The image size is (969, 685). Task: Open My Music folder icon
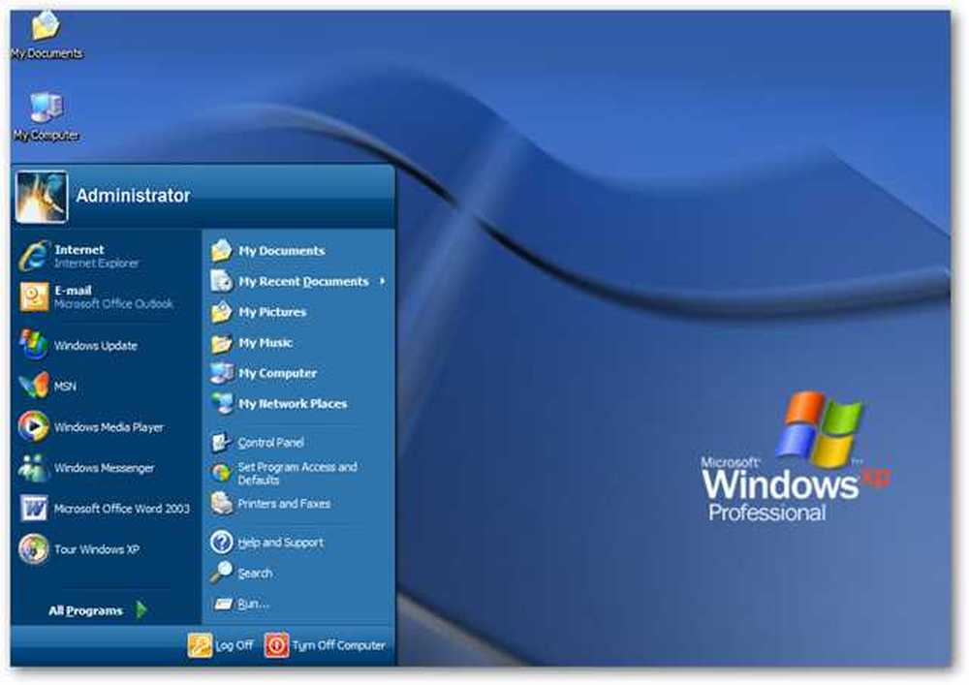click(221, 343)
